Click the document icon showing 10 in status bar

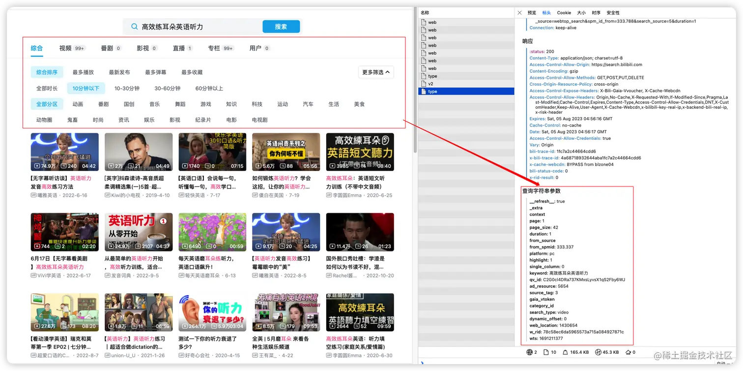pos(547,352)
